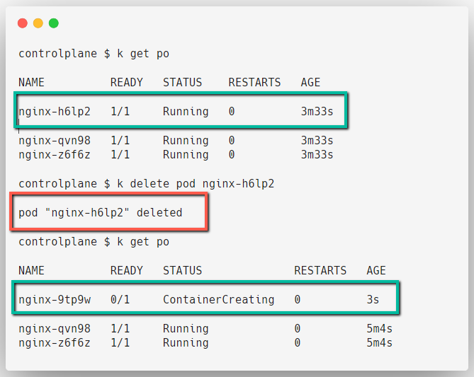This screenshot has height=377, width=474.
Task: Click nginx-qvn98 name in the 5m4s row
Action: click(55, 328)
